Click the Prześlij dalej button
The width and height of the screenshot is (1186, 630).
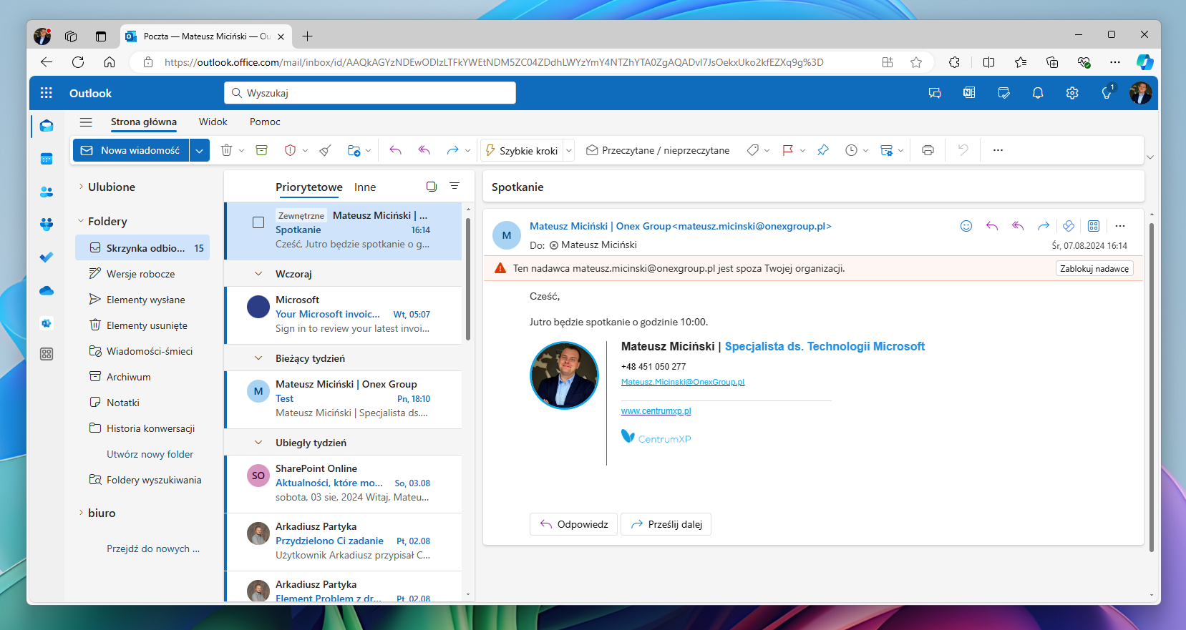[666, 524]
